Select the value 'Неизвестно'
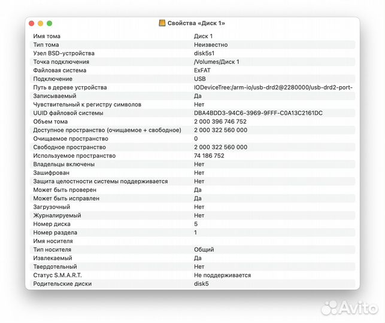This screenshot has width=385, height=323. [211, 45]
